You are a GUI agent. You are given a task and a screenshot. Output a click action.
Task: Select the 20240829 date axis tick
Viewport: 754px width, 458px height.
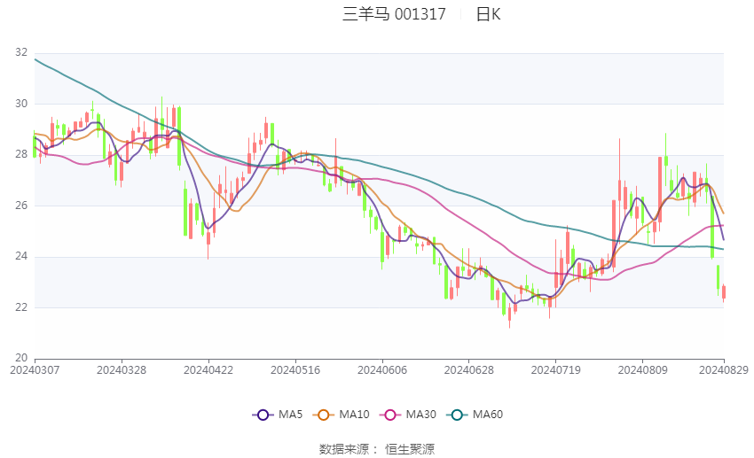tap(723, 370)
